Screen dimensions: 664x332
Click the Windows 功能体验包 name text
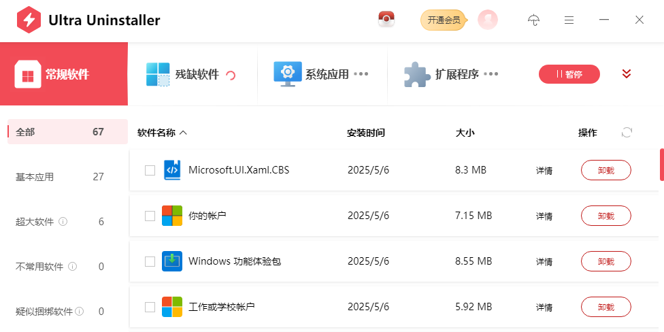pyautogui.click(x=235, y=261)
